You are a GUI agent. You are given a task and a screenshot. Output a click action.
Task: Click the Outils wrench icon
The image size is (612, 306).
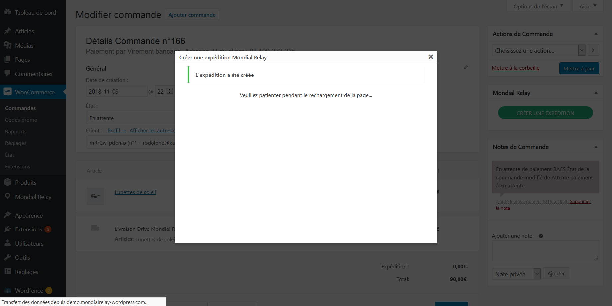point(8,257)
